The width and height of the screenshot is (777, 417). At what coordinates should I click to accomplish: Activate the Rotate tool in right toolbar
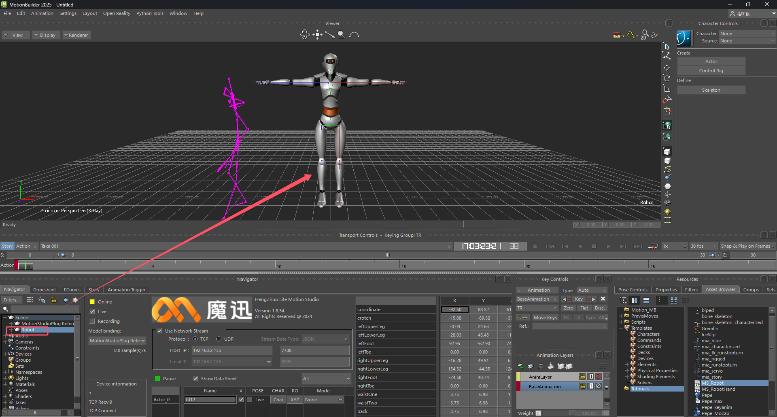click(667, 78)
